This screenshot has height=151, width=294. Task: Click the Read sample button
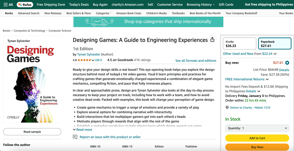(x=32, y=132)
